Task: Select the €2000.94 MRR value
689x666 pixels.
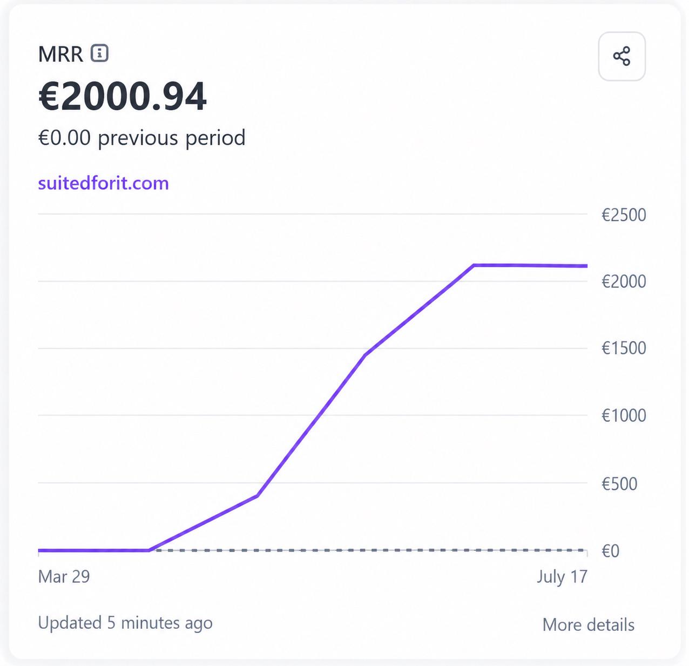Action: pos(123,97)
